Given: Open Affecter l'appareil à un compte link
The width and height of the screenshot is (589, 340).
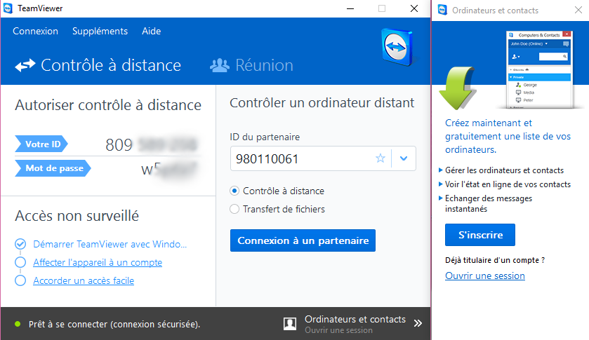Looking at the screenshot, I should click(98, 262).
